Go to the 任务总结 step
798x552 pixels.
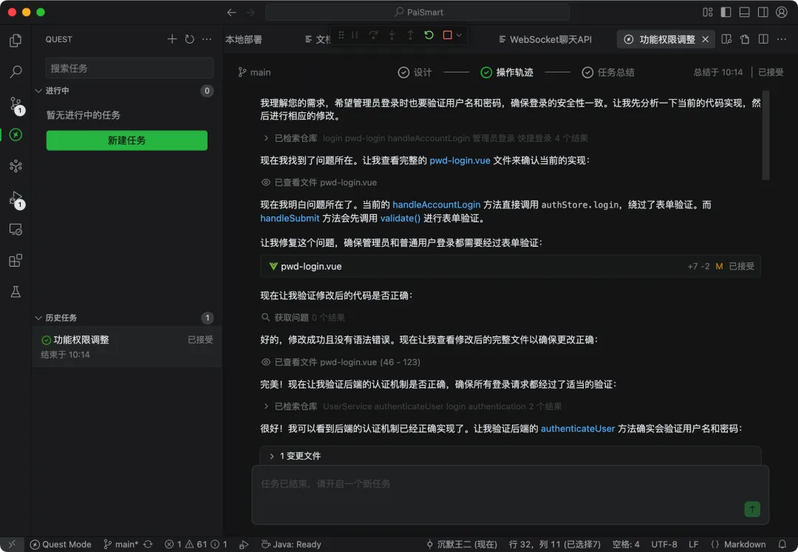click(608, 72)
